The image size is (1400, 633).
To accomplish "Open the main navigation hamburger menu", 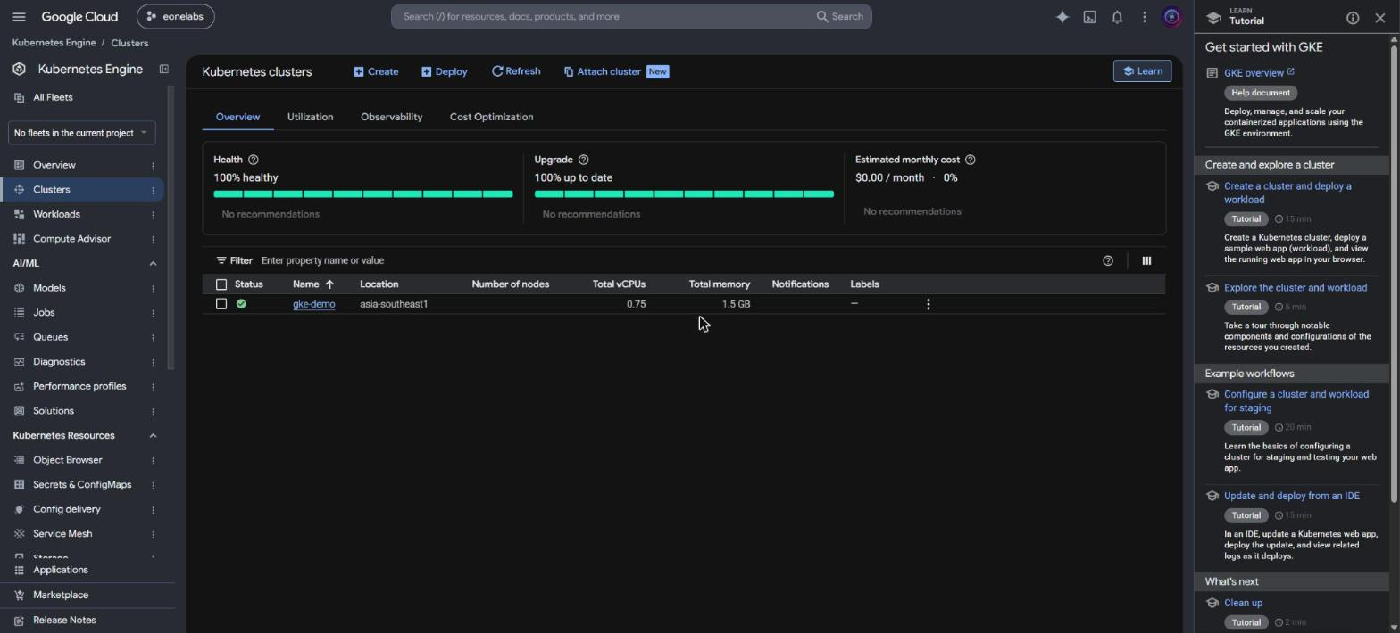I will point(19,17).
